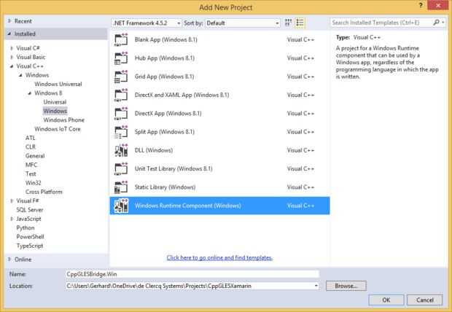The width and height of the screenshot is (452, 312).
Task: Click 'Click here to go online' link
Action: click(219, 257)
